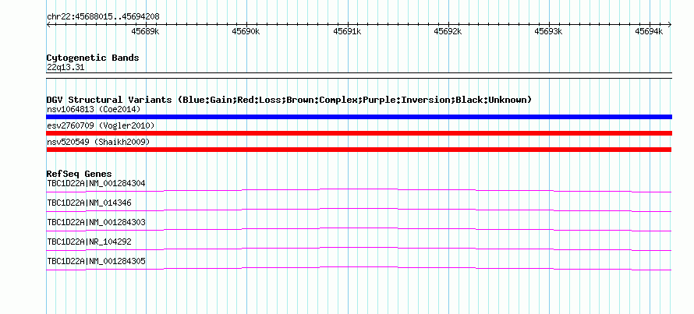The height and width of the screenshot is (314, 694).
Task: Click the nsv1064813 blue gain variant bar
Action: (x=359, y=117)
